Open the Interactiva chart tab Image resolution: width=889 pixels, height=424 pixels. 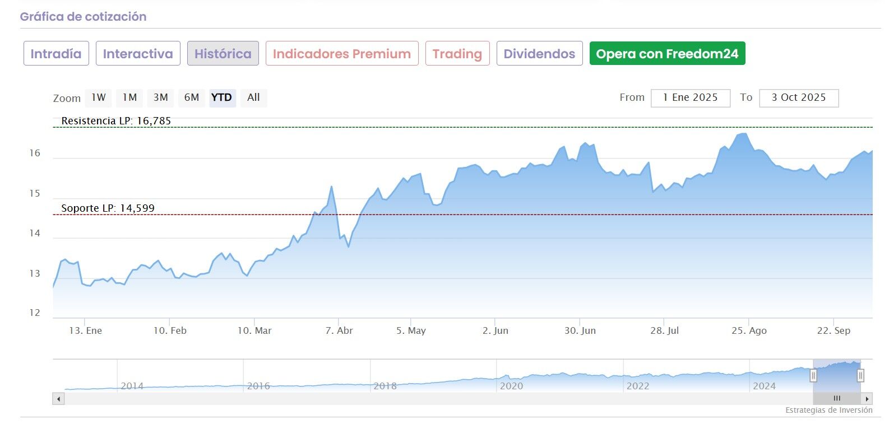pyautogui.click(x=138, y=54)
